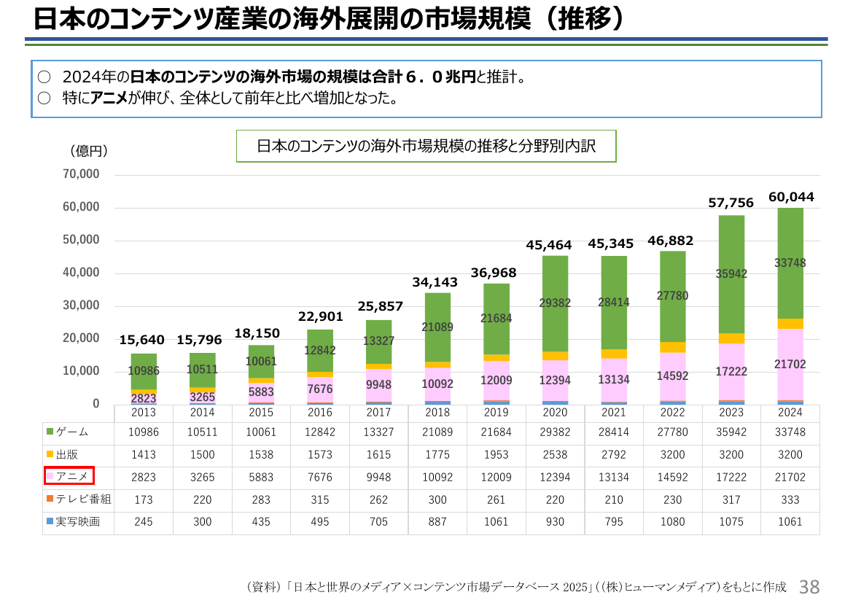
Task: Click the page number 38
Action: (x=809, y=587)
